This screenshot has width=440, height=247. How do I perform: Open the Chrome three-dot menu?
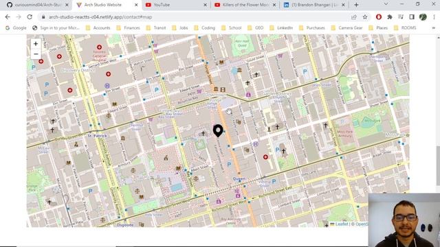pyautogui.click(x=434, y=17)
